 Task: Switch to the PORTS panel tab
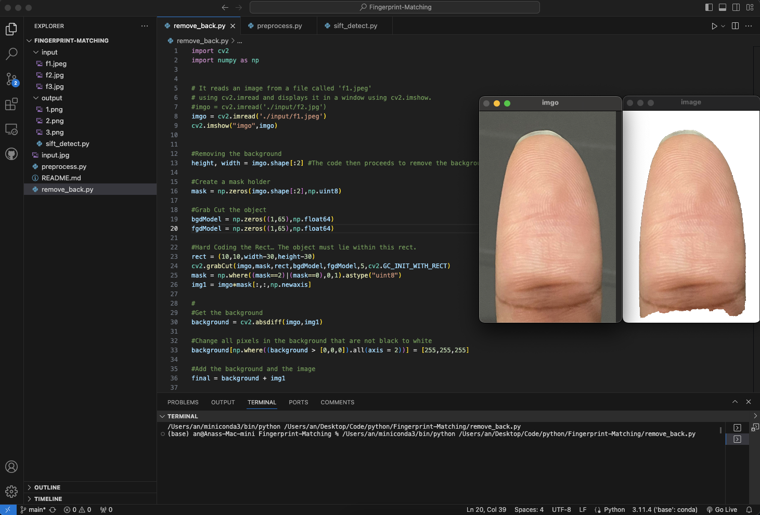[x=299, y=402]
